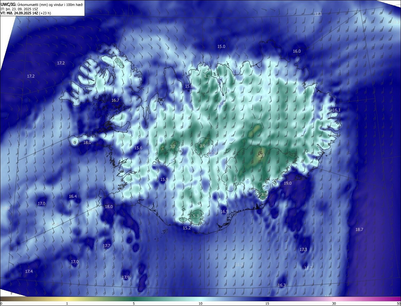This screenshot has height=306, width=401.
Task: Select the 16.4 value label
Action: [73, 196]
